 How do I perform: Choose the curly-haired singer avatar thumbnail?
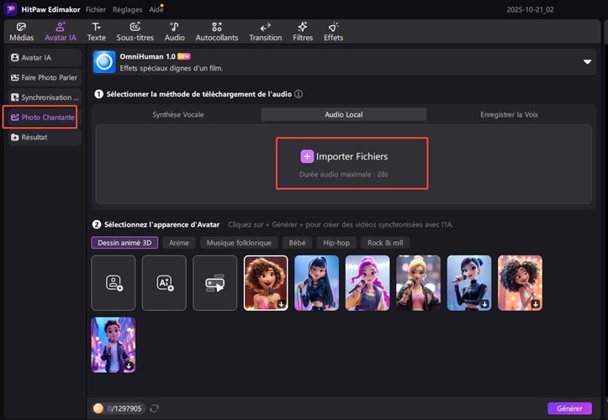pos(266,283)
